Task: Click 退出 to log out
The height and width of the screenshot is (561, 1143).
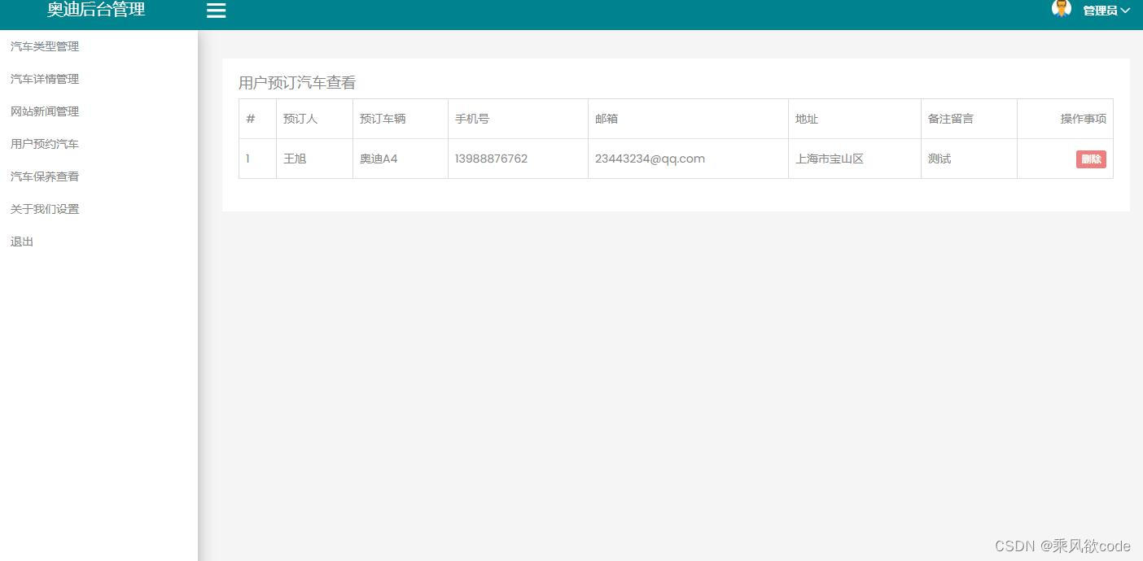Action: (x=22, y=241)
